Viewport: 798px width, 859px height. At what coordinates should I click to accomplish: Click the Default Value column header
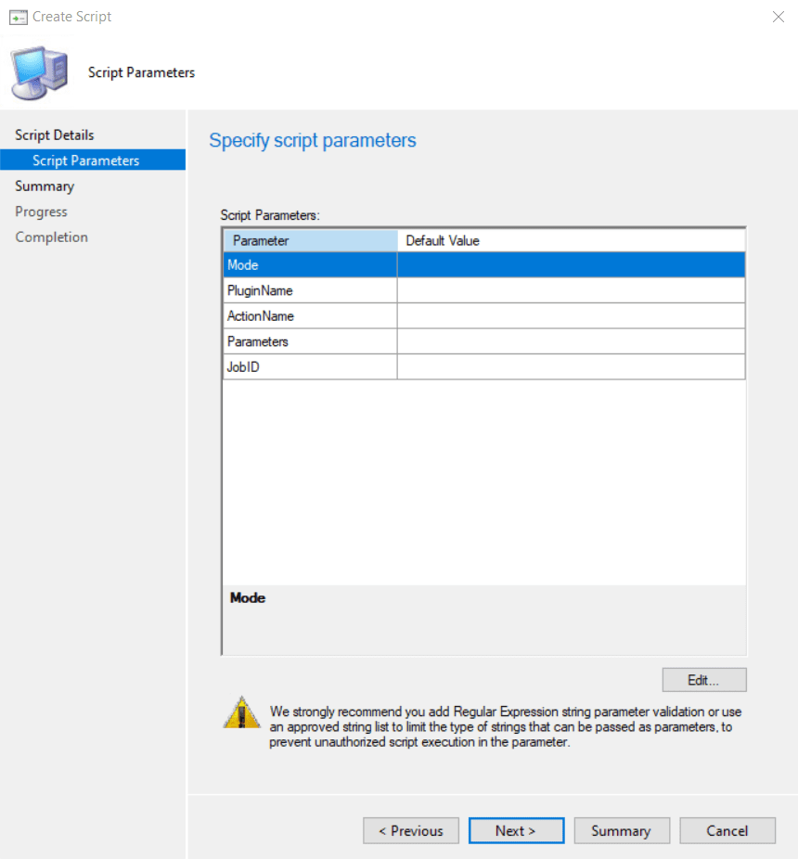tap(571, 240)
